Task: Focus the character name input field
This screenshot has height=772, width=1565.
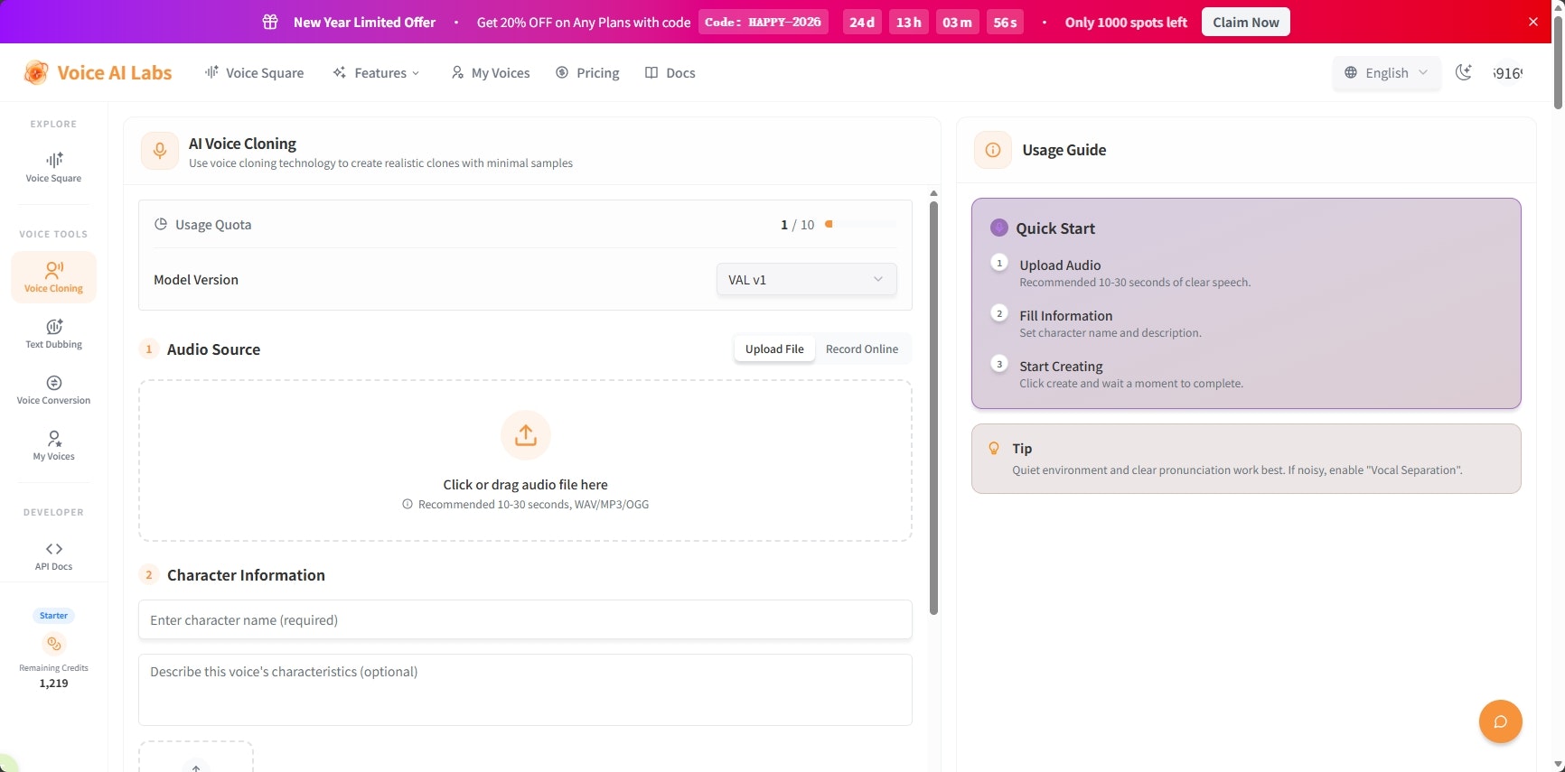Action: pyautogui.click(x=525, y=620)
